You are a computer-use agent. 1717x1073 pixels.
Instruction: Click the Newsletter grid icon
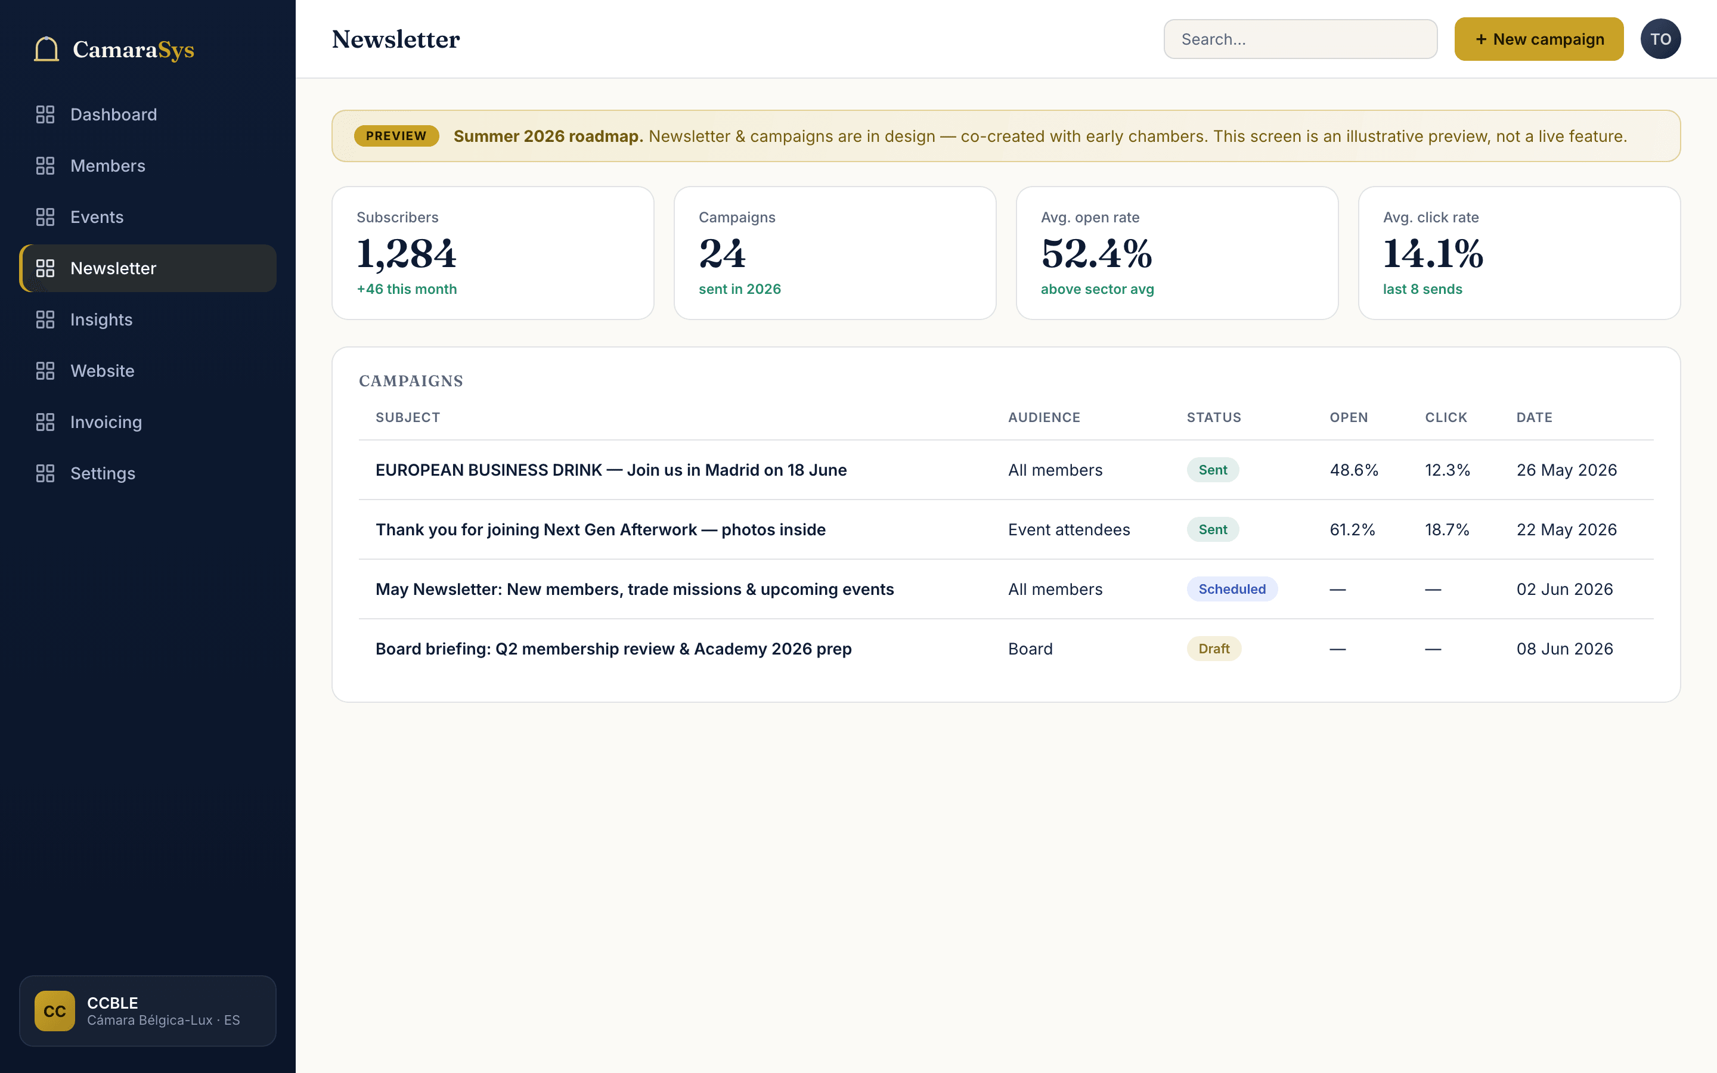click(45, 268)
